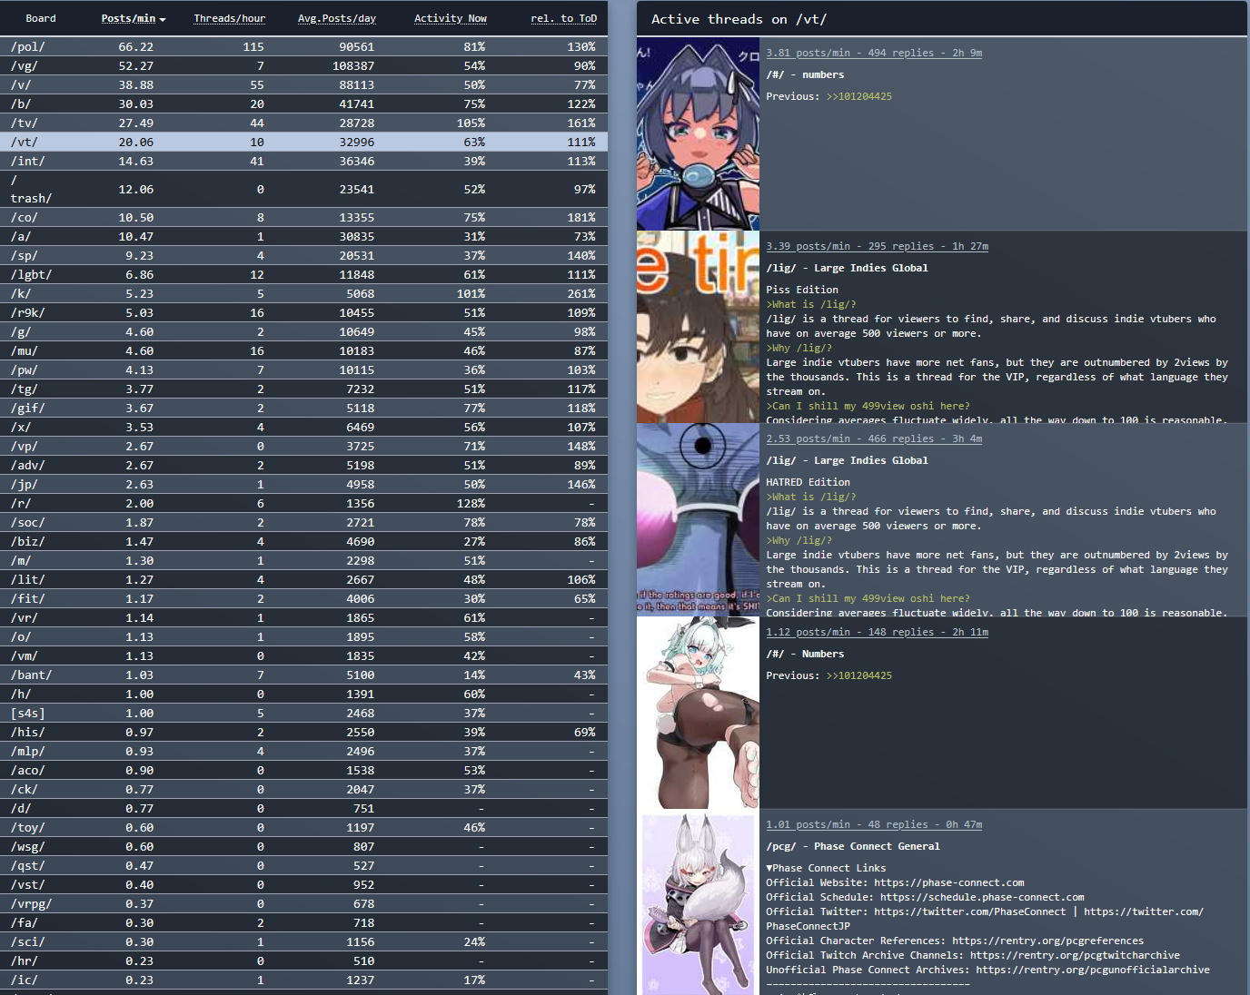Select the /pol/ board row

tap(303, 46)
